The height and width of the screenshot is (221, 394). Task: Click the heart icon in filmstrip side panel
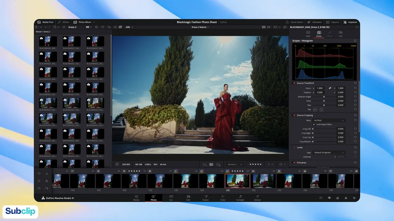pos(39,174)
